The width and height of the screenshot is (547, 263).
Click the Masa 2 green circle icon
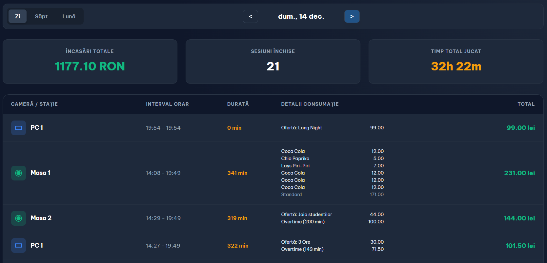tap(18, 218)
